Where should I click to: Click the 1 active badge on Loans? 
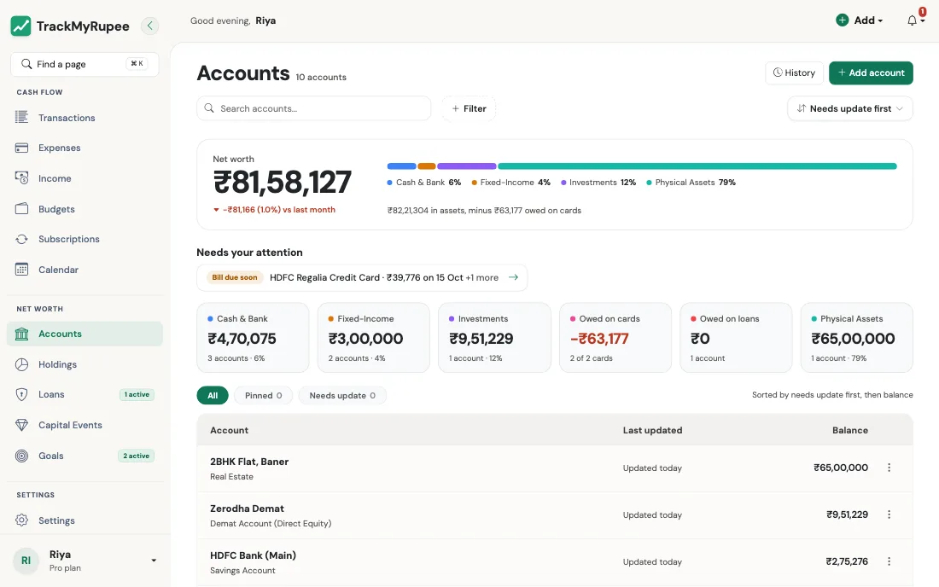click(x=137, y=394)
